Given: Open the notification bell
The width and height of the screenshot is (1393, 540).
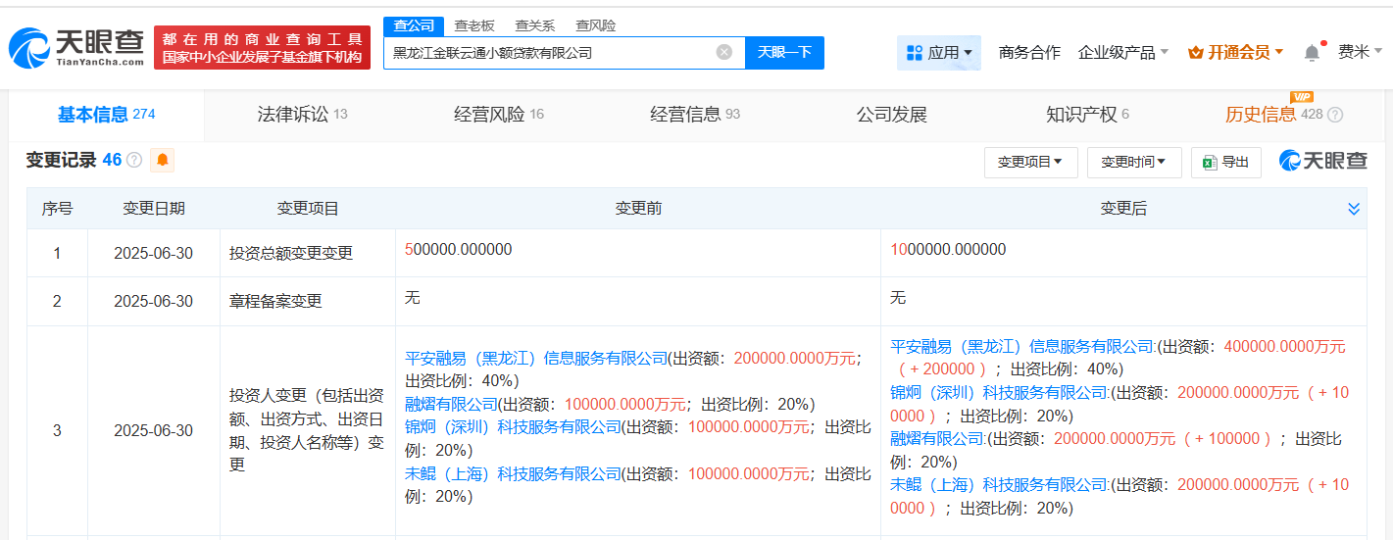Looking at the screenshot, I should [x=1312, y=53].
